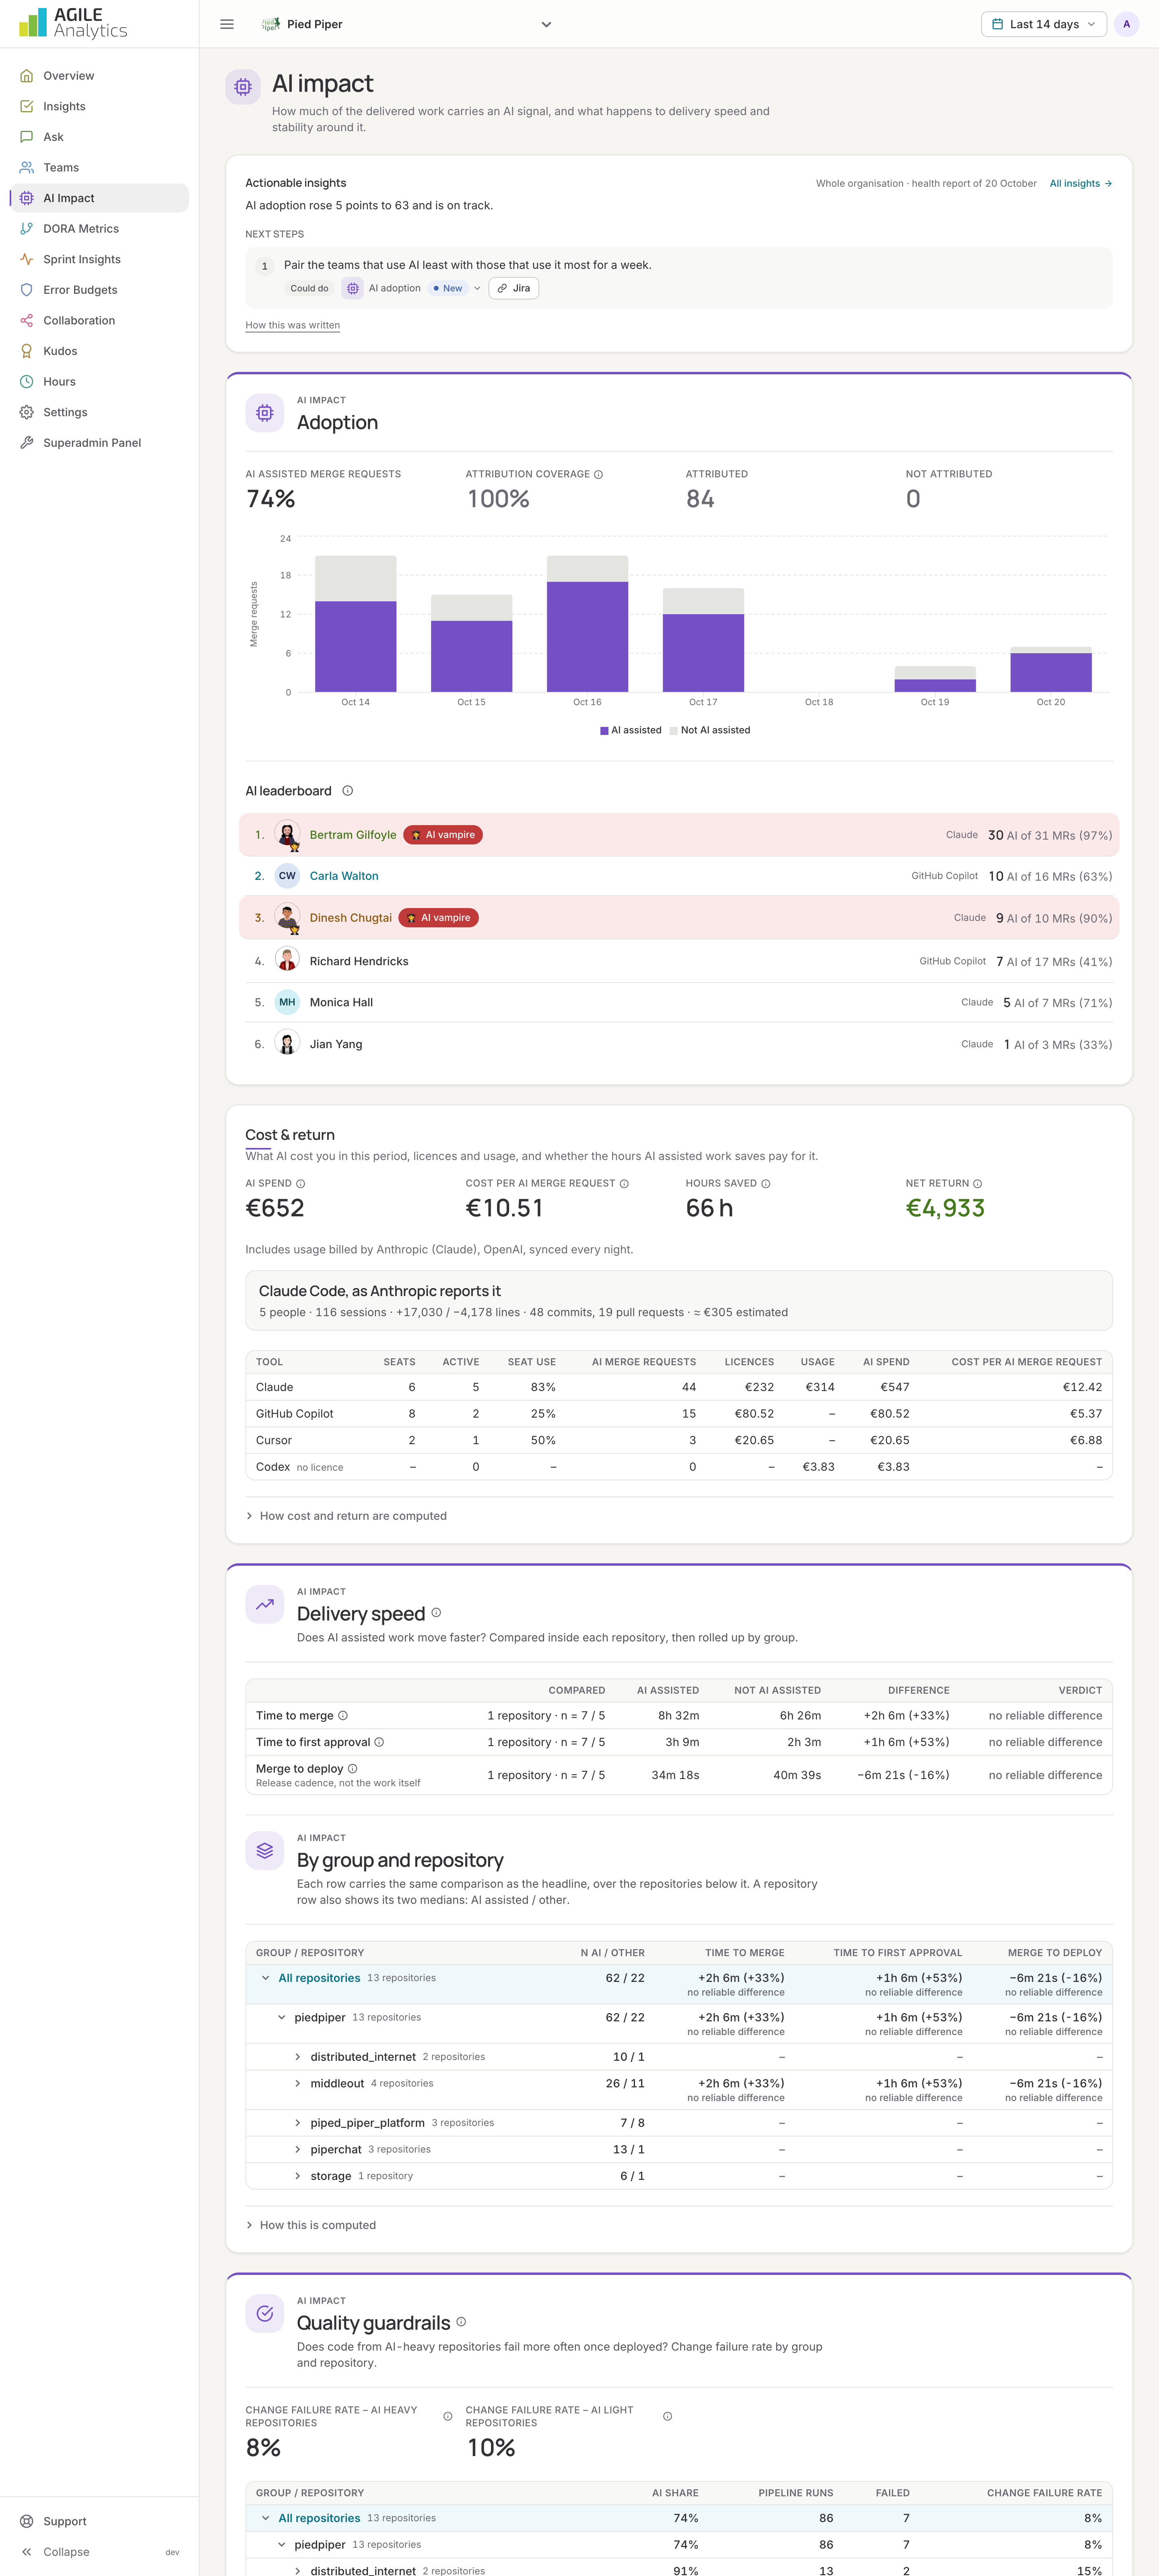Click the Merge to deploy info icon
Screen dimensions: 1159x2576
352,1769
